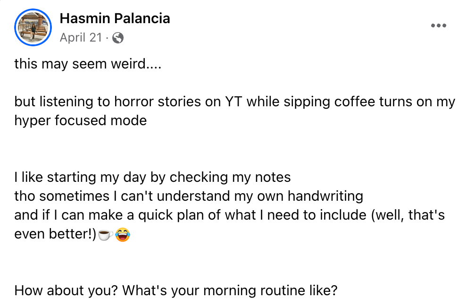Open Hasmin Palancia's profile picture
The height and width of the screenshot is (307, 467).
point(33,27)
